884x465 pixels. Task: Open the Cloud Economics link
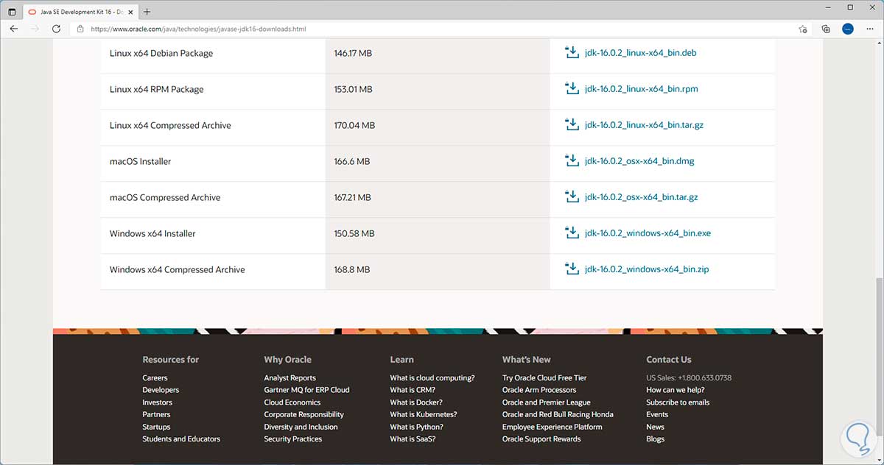pos(292,402)
